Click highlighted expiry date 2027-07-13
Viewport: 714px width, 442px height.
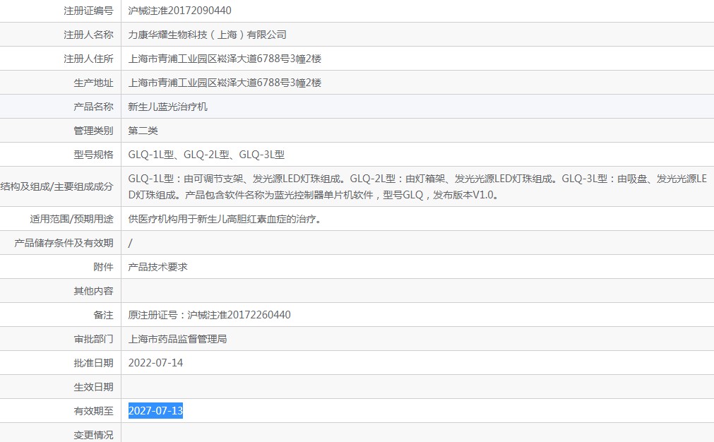(x=156, y=411)
